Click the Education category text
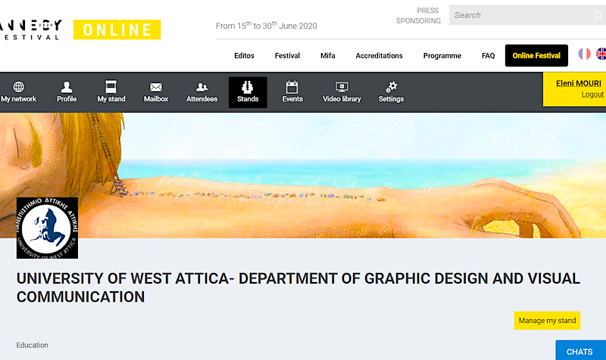The height and width of the screenshot is (360, 606). pyautogui.click(x=32, y=345)
